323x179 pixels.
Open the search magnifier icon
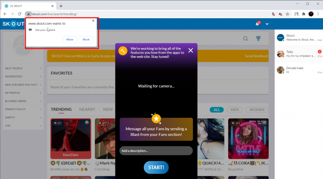pos(245,38)
